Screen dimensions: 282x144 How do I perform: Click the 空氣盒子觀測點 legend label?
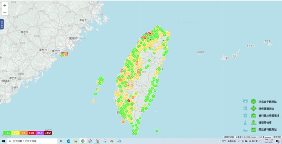pyautogui.click(x=267, y=101)
